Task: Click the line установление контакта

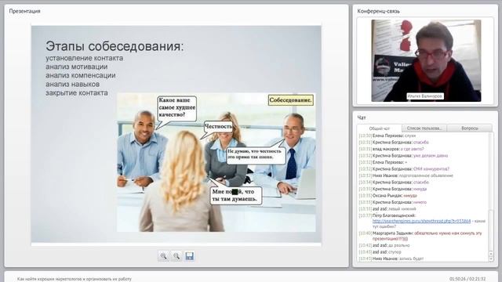Action: [x=84, y=58]
